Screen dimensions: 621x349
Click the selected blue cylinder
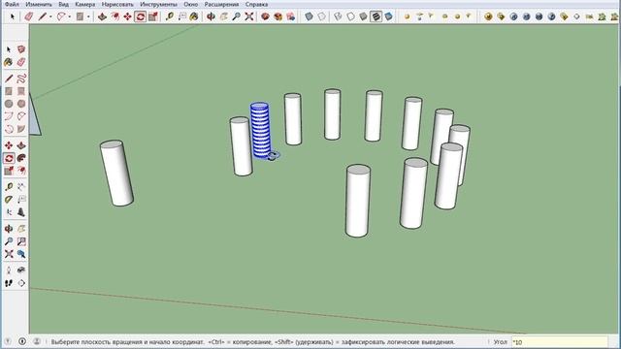[260, 131]
